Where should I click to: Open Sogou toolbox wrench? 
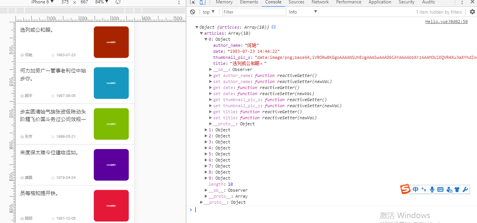(465, 189)
